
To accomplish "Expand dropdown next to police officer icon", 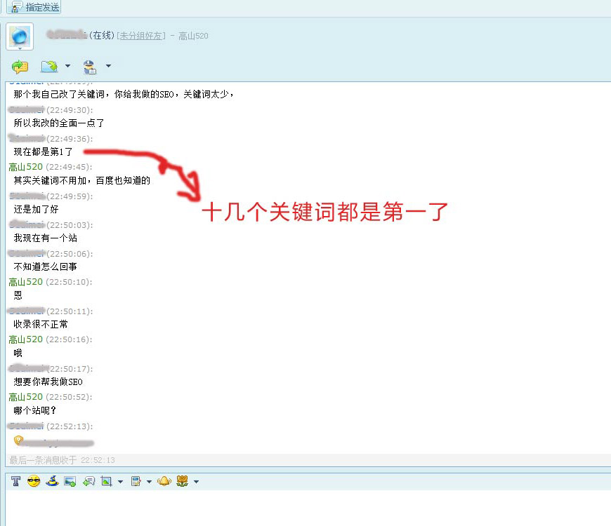I will click(x=108, y=67).
